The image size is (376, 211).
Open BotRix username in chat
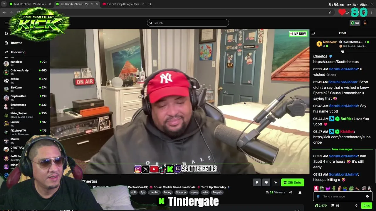[x=346, y=119]
